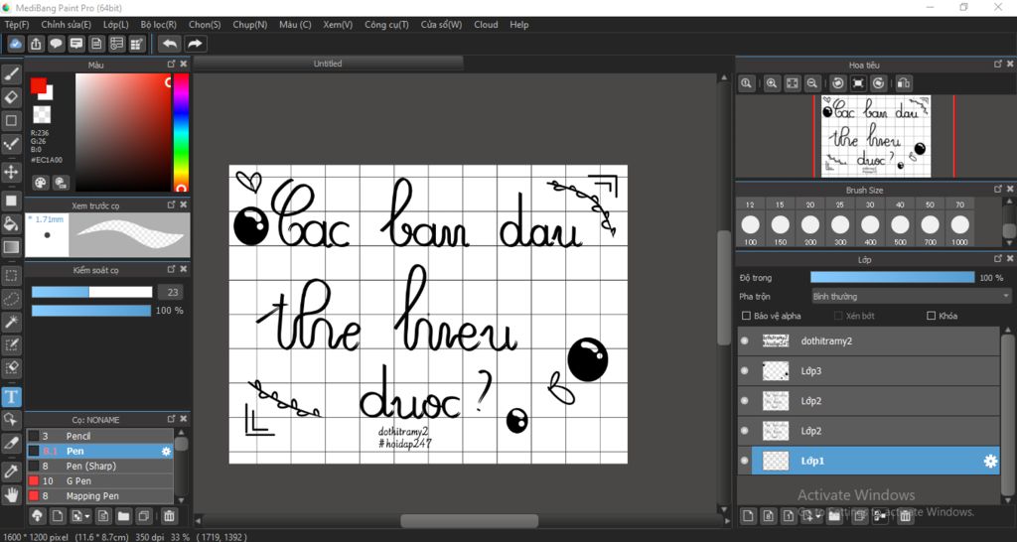Download cloud brush icon in brush panel
1017x542 pixels.
click(38, 517)
